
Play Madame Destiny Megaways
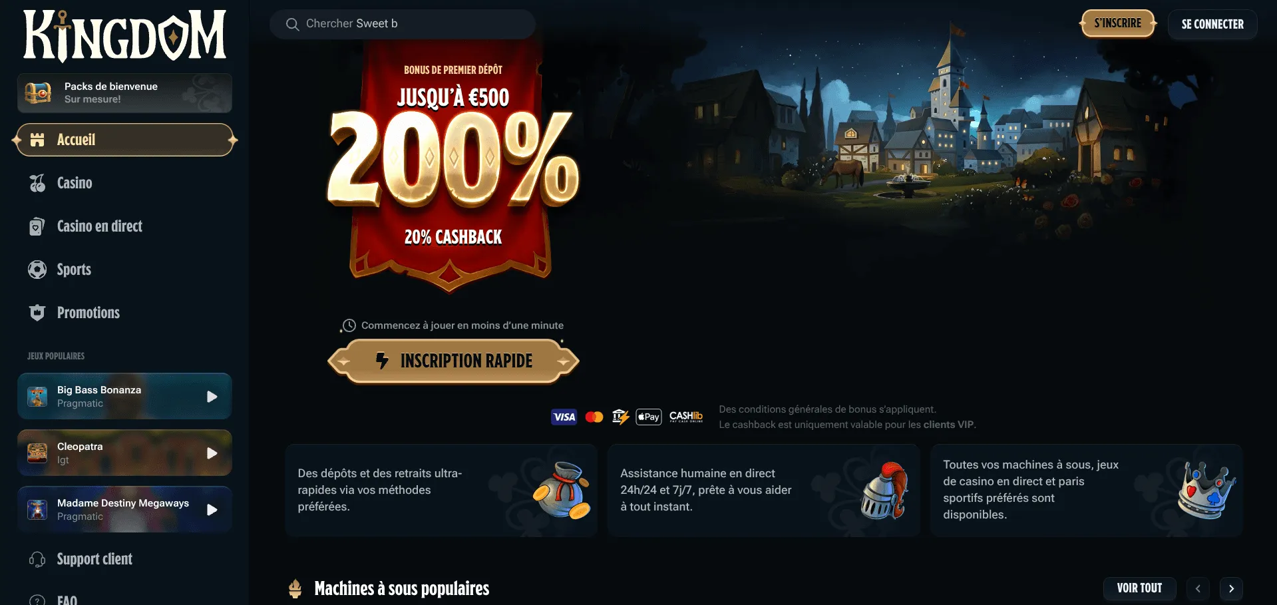tap(212, 510)
